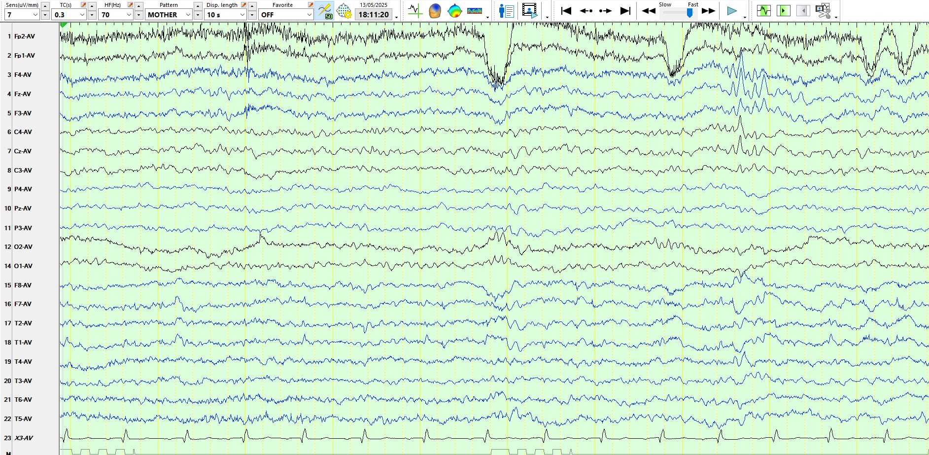
Task: Select the T4-AV channel label
Action: 23,362
